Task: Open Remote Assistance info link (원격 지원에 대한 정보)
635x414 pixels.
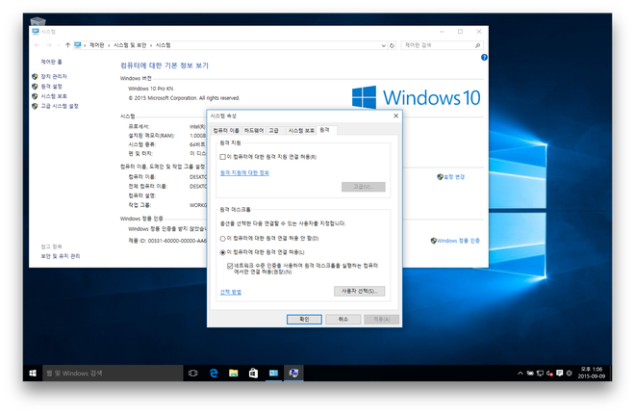Action: (244, 173)
